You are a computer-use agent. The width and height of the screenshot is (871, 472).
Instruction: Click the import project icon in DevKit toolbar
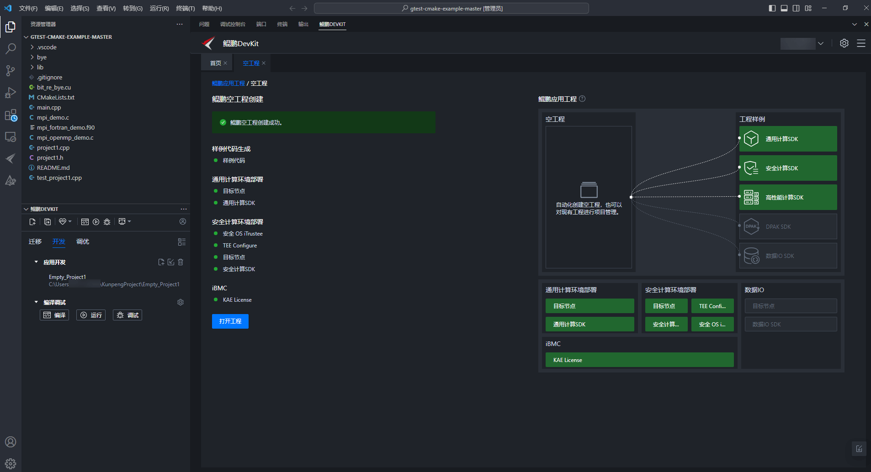tap(48, 222)
